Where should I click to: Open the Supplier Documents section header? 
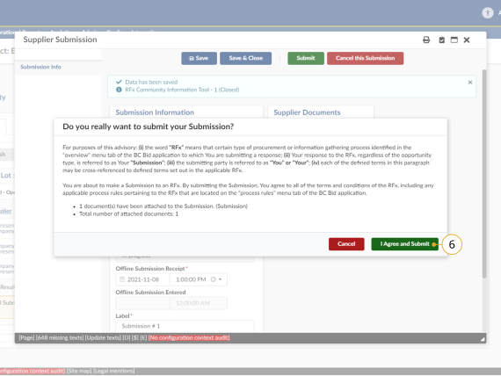(x=307, y=112)
